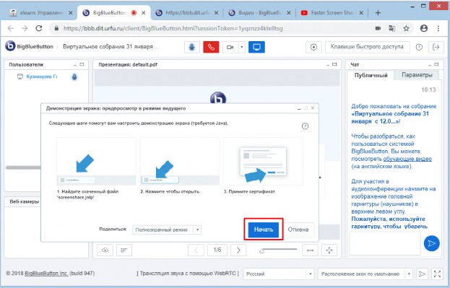Go back in browser history

click(x=11, y=28)
